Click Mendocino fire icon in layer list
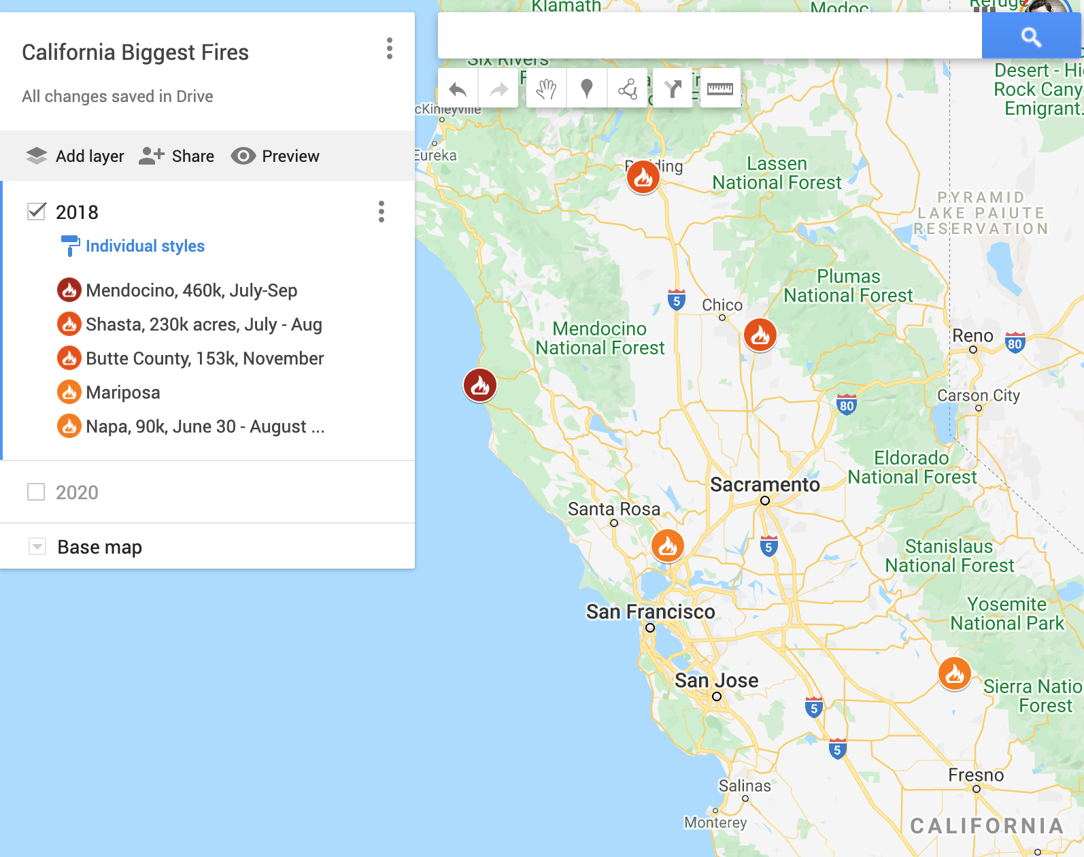Image resolution: width=1084 pixels, height=857 pixels. (69, 290)
